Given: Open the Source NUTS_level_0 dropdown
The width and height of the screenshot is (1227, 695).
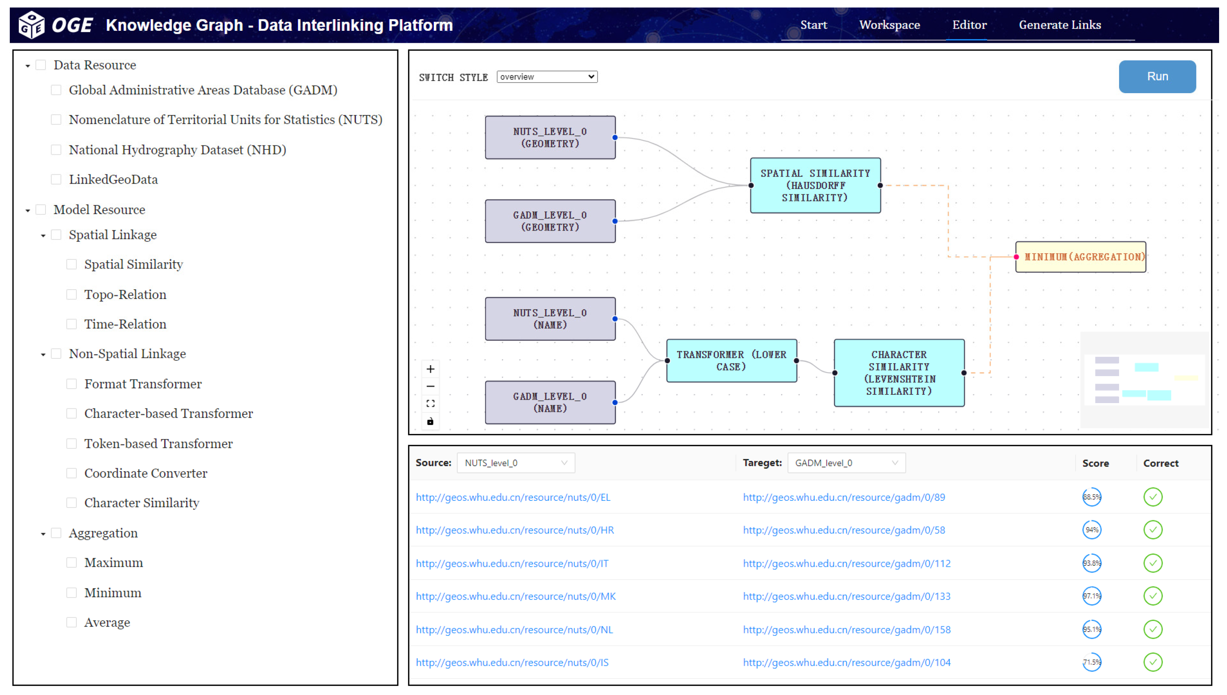Looking at the screenshot, I should (x=515, y=463).
